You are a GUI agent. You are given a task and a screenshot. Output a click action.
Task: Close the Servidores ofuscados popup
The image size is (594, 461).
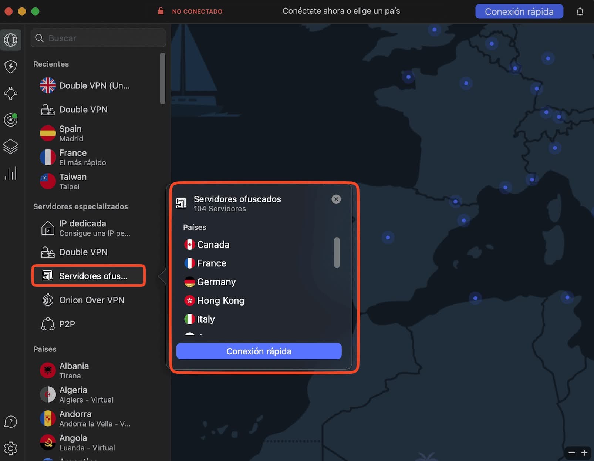[x=336, y=199]
